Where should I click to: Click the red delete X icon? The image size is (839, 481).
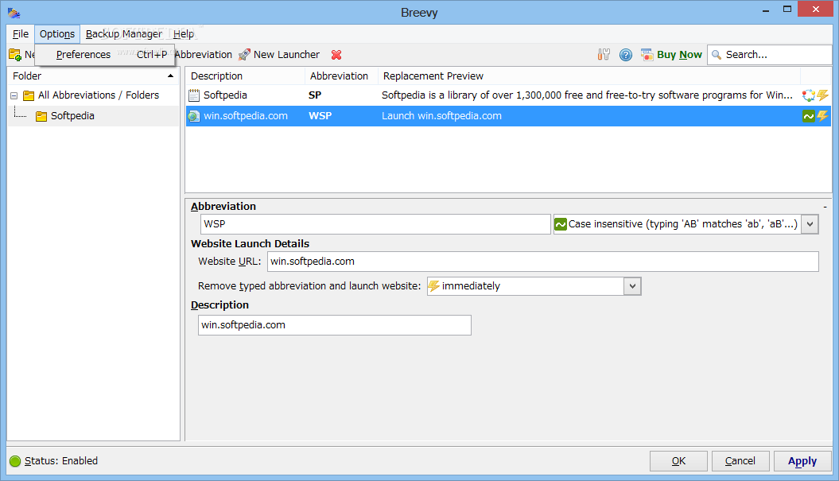click(x=336, y=55)
